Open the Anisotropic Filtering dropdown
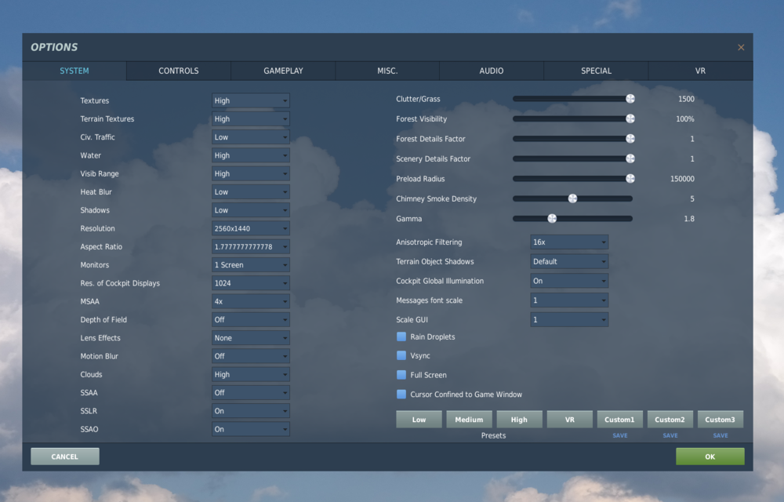The image size is (784, 502). click(x=568, y=242)
